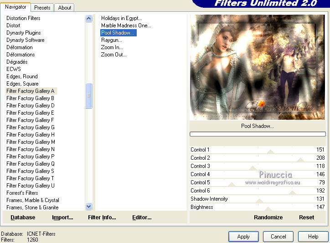Select the Raygun... filter
The width and height of the screenshot is (330, 243).
(x=112, y=40)
